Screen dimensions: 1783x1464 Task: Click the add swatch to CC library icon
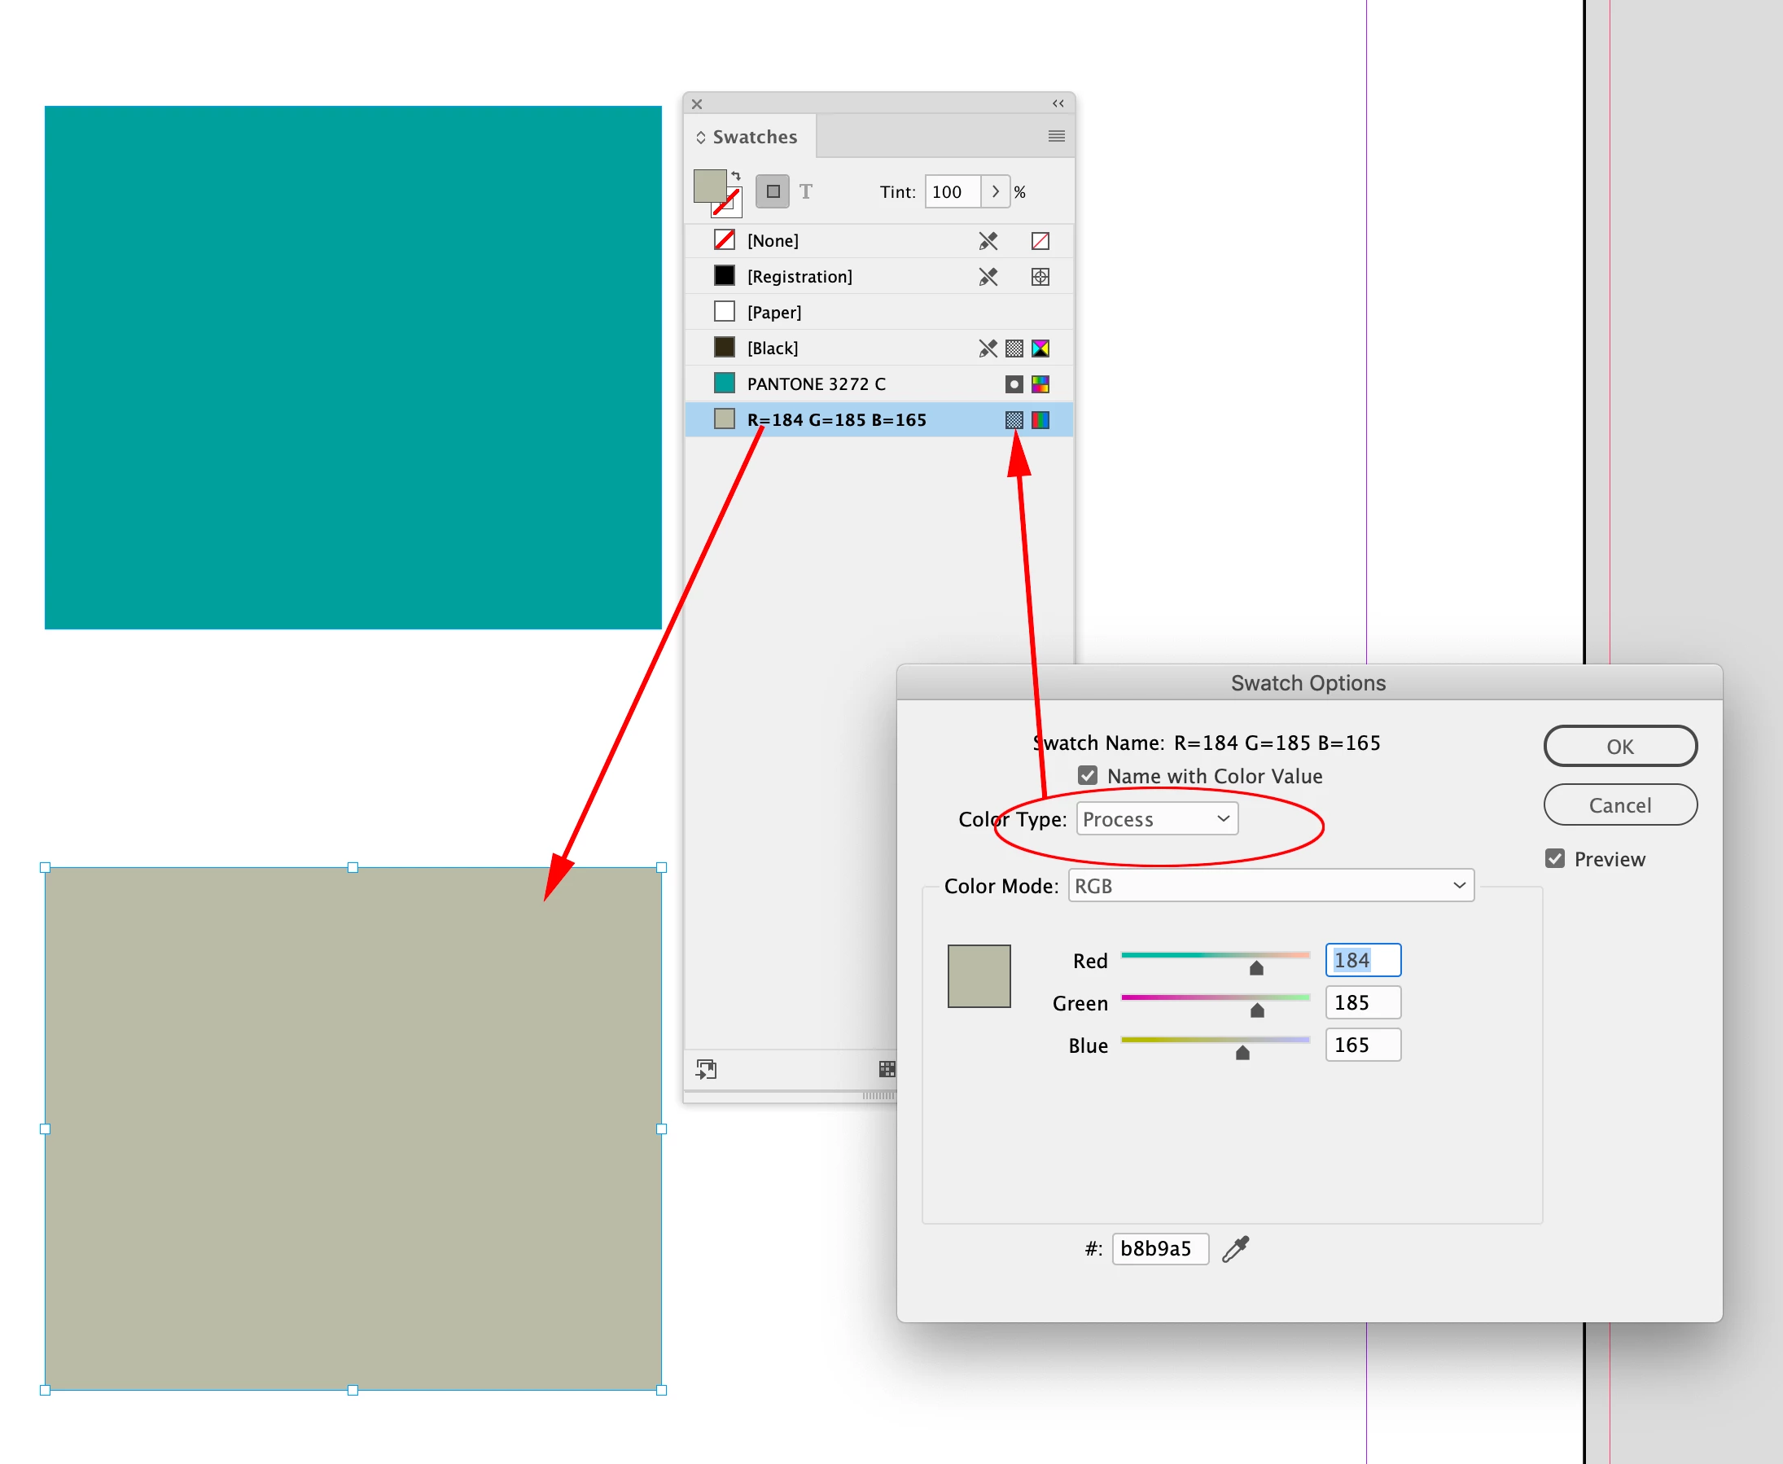point(706,1069)
